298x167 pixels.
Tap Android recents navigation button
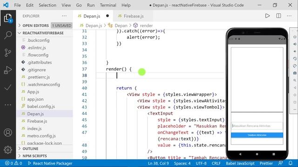coord(274,154)
